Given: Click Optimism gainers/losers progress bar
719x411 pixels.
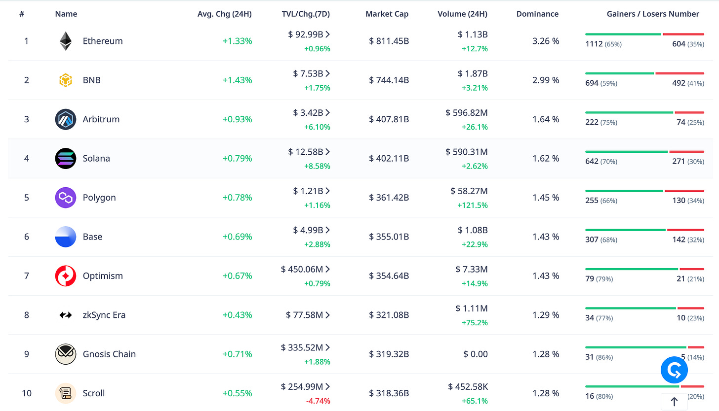Looking at the screenshot, I should pos(644,269).
